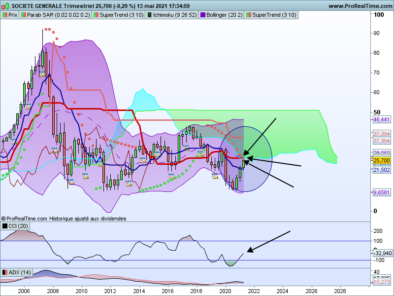
Task: Click the calendar event icon at 2016
Action: pos(171,176)
